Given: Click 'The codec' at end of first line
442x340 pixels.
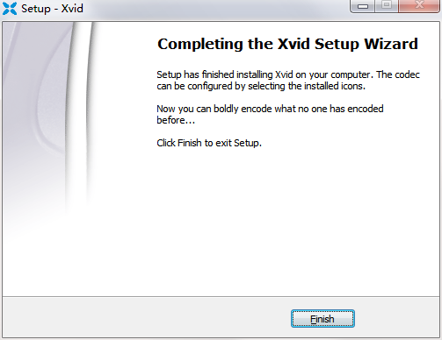Looking at the screenshot, I should (x=398, y=74).
